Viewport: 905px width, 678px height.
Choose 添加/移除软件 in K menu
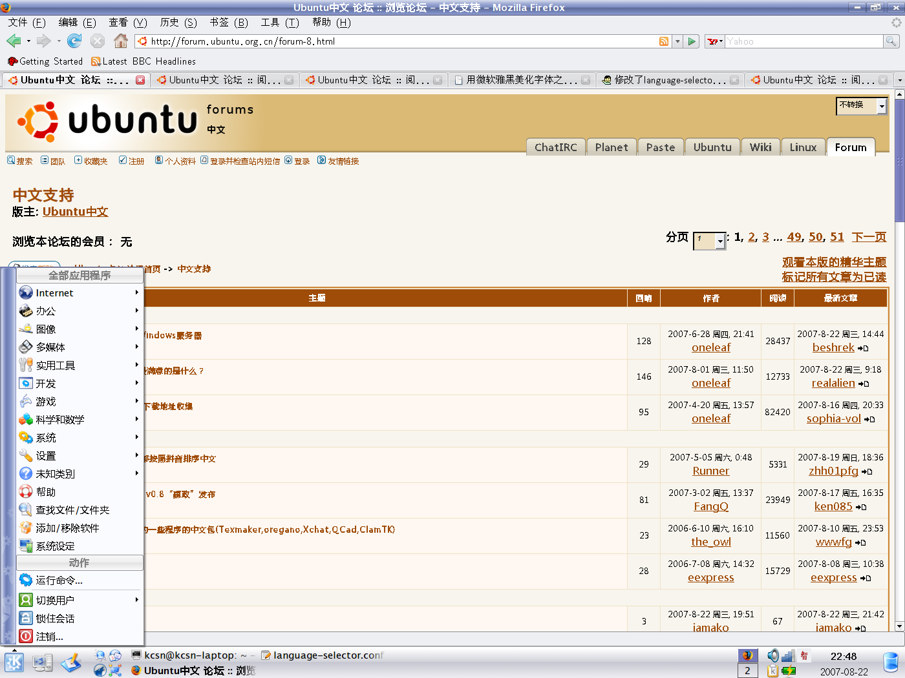point(80,528)
